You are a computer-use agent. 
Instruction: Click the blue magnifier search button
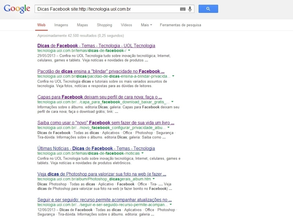click(208, 9)
